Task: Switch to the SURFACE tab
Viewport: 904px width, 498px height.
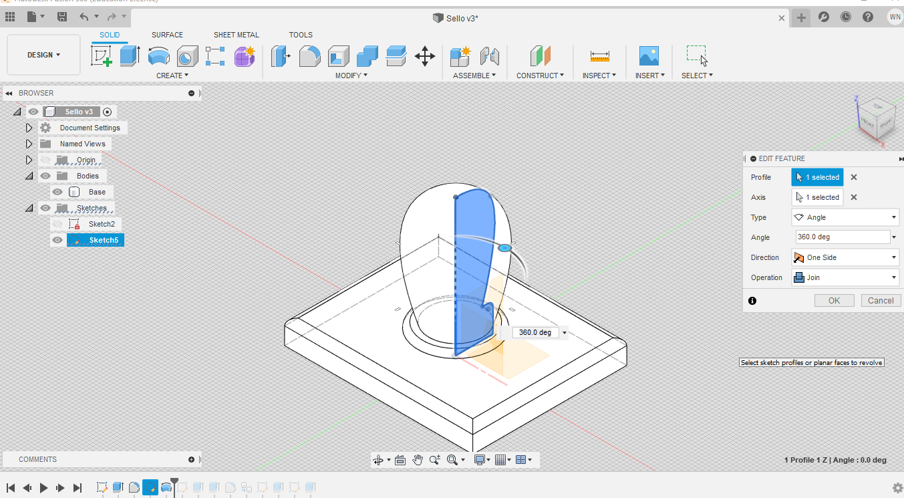Action: [x=167, y=35]
